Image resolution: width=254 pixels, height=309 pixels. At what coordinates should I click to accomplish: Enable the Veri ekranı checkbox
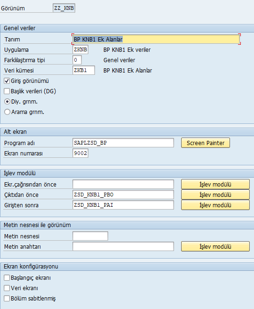tap(7, 288)
